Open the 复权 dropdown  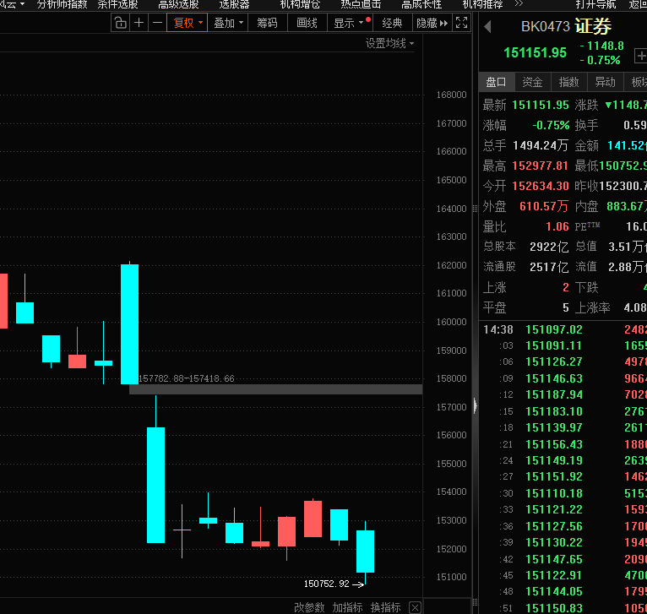coord(188,23)
